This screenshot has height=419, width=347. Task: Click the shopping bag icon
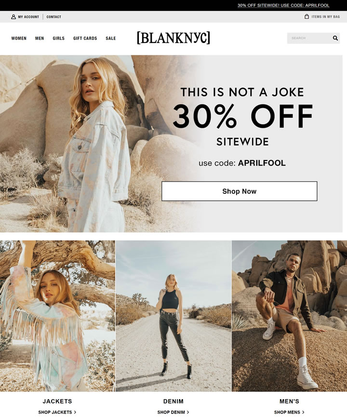[307, 16]
